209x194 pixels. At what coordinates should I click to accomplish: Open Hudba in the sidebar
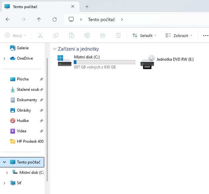23,121
